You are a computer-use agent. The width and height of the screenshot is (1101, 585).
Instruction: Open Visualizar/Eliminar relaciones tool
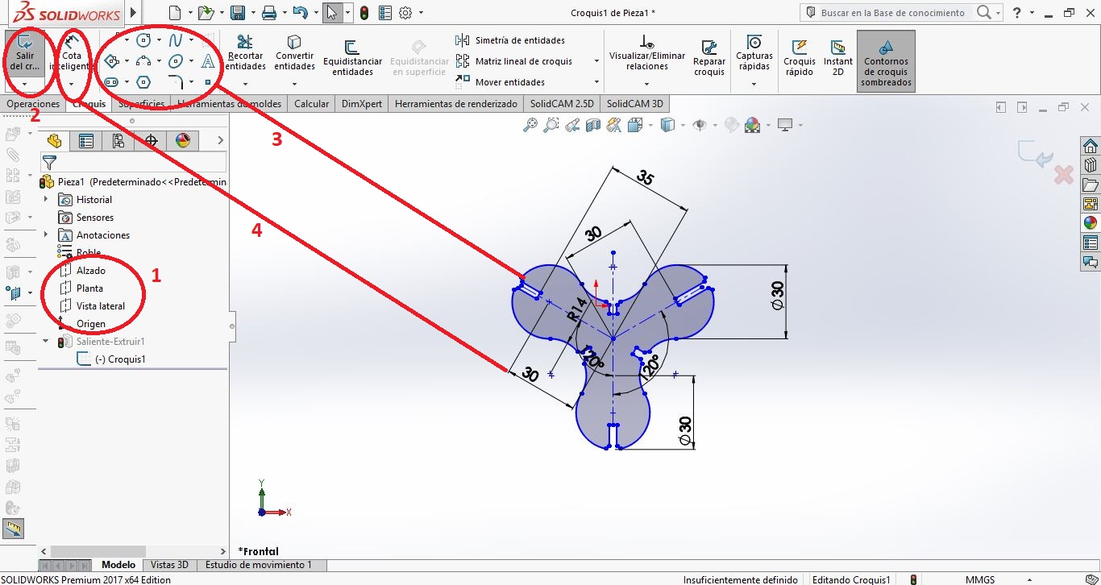(x=647, y=53)
